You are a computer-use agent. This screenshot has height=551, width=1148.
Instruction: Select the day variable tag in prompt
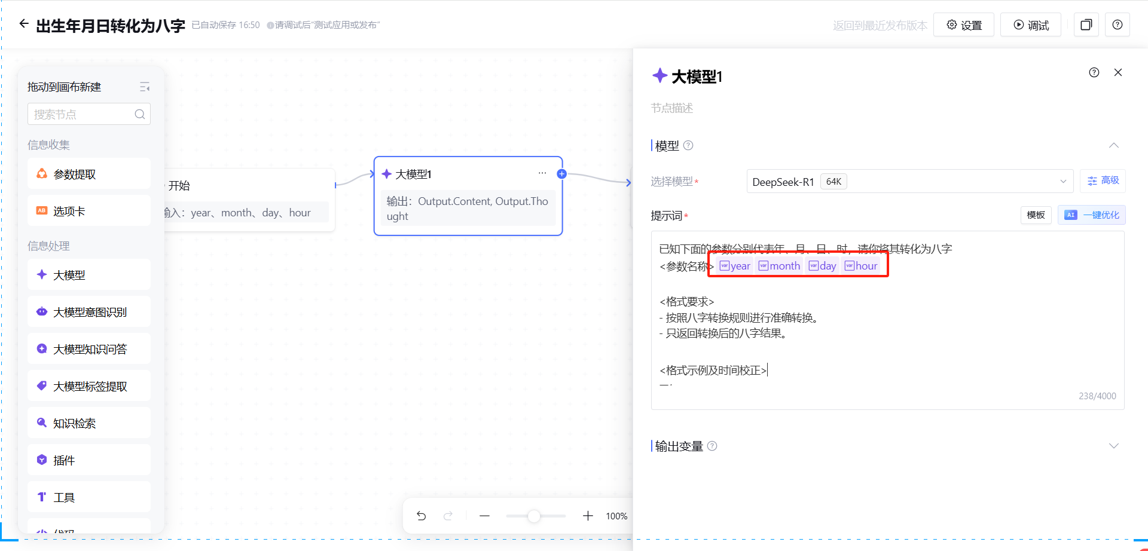pos(822,266)
